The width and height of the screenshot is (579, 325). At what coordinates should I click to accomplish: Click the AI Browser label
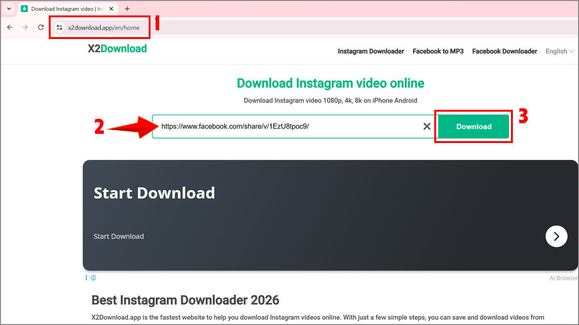(563, 278)
